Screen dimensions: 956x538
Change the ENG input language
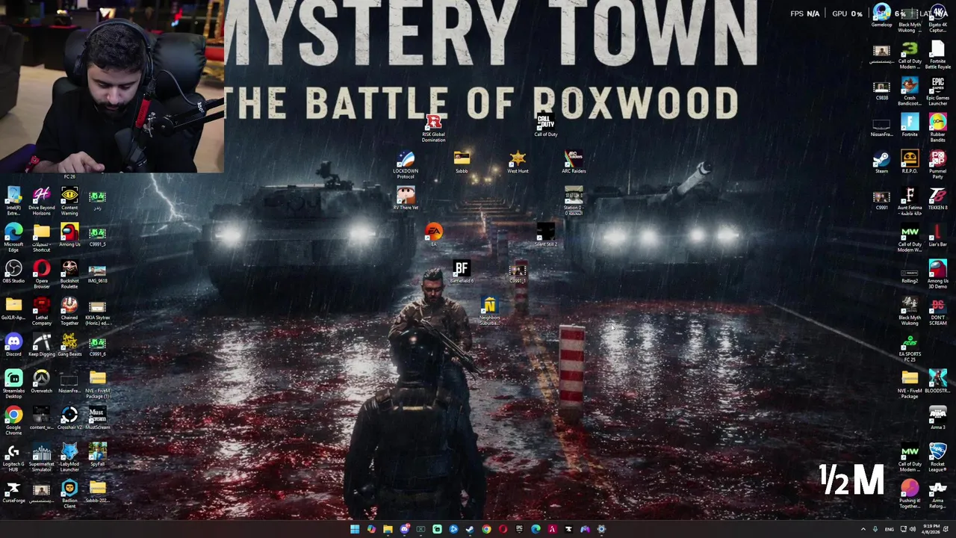pyautogui.click(x=890, y=529)
